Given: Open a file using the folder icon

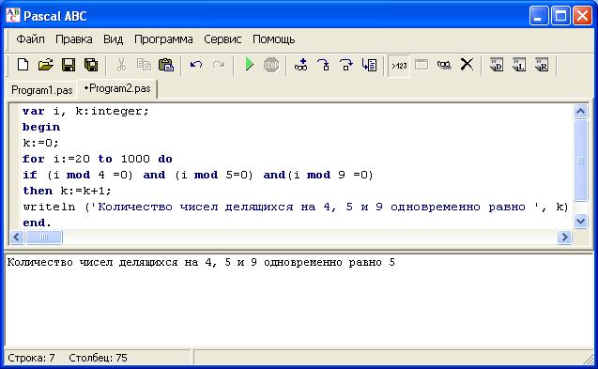Looking at the screenshot, I should coord(46,65).
